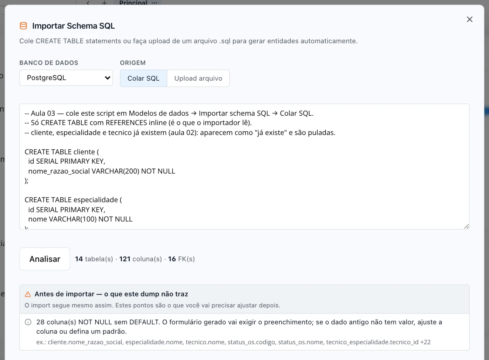Click the '121 coluna(s)' summary text
This screenshot has width=489, height=360.
141,259
